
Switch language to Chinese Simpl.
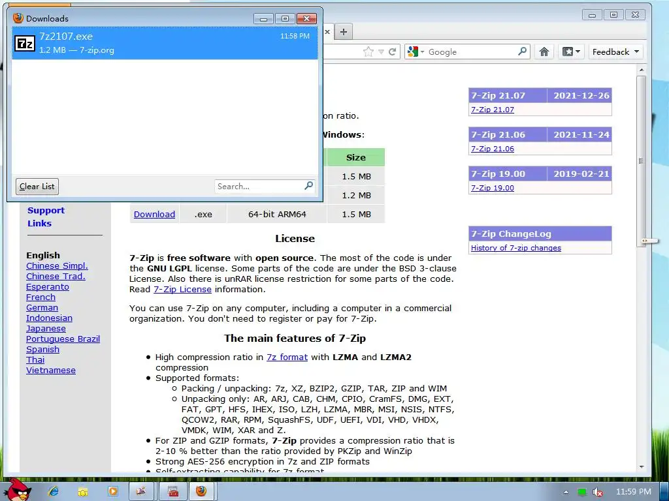tap(57, 266)
